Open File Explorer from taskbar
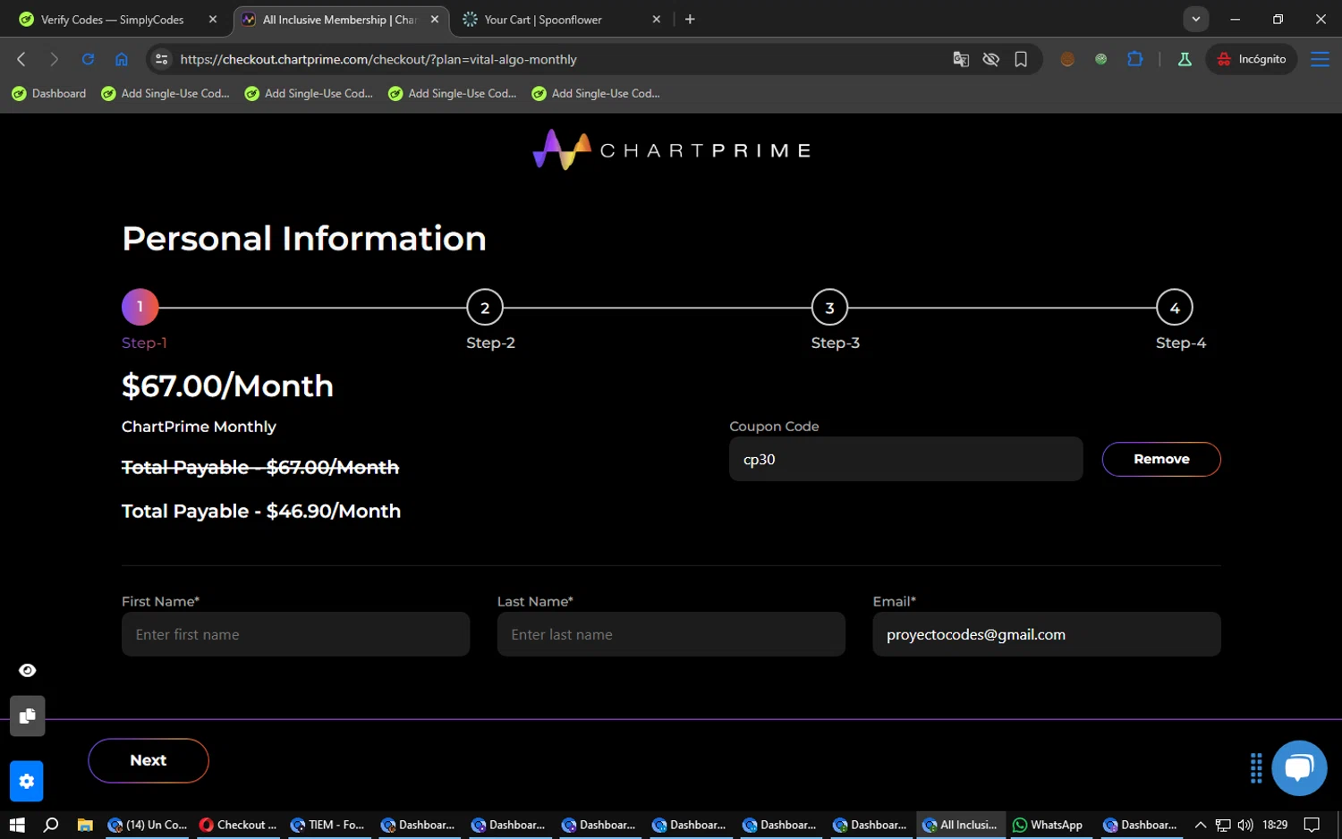Screen dimensions: 1342x839 (85, 825)
